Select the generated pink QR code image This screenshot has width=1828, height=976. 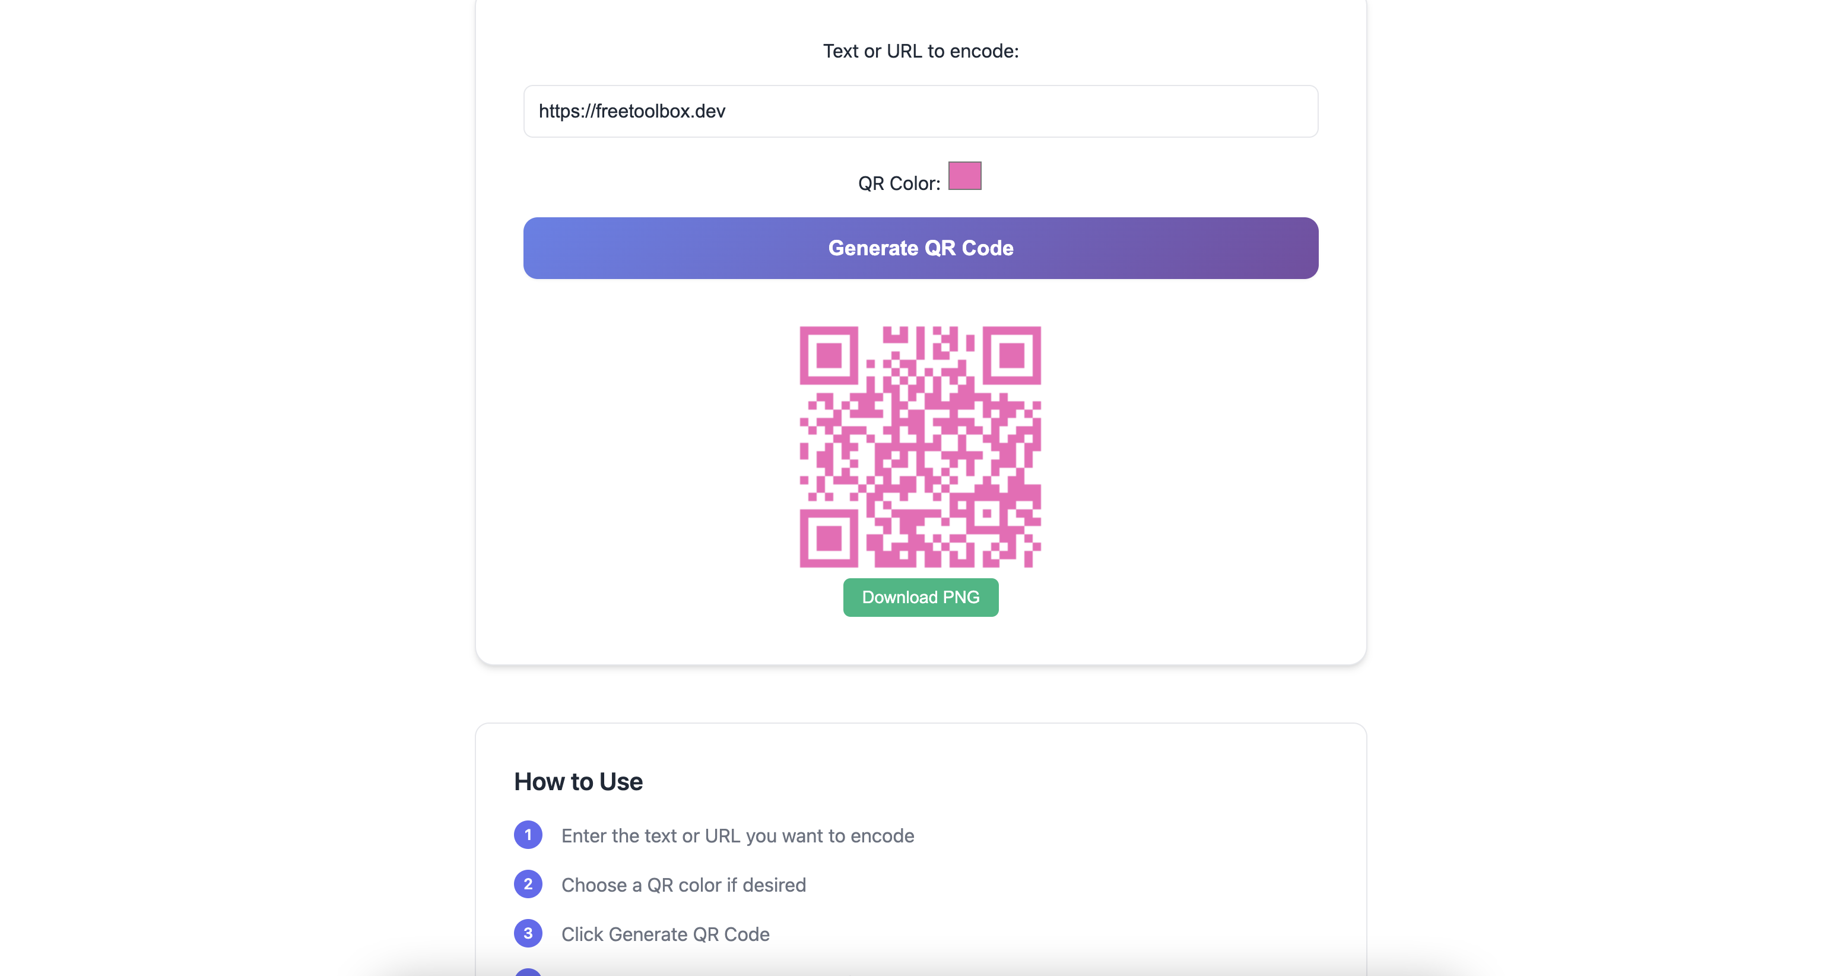(921, 446)
